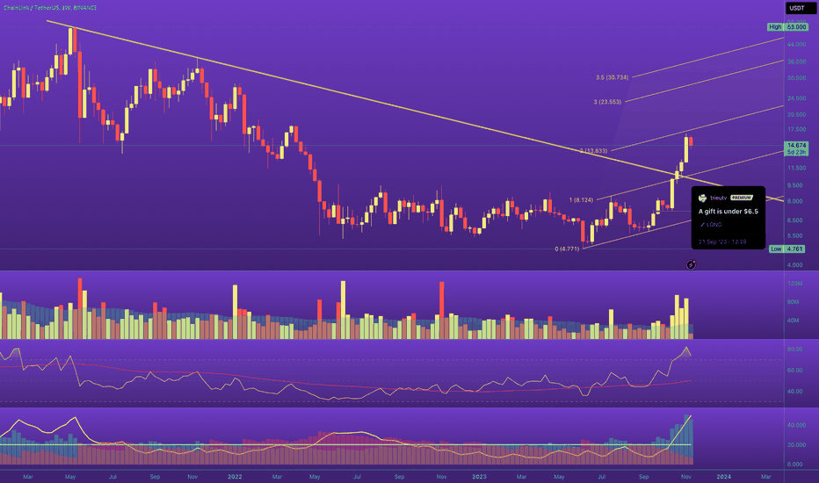Click the 'A gift is under $6.5' idea title
This screenshot has height=483, width=819.
(x=728, y=212)
